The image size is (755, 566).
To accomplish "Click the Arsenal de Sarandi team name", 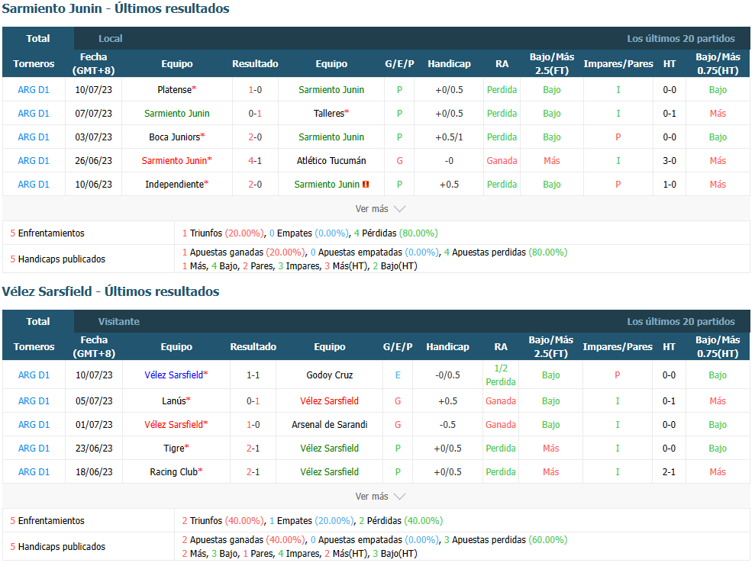I will (x=330, y=424).
